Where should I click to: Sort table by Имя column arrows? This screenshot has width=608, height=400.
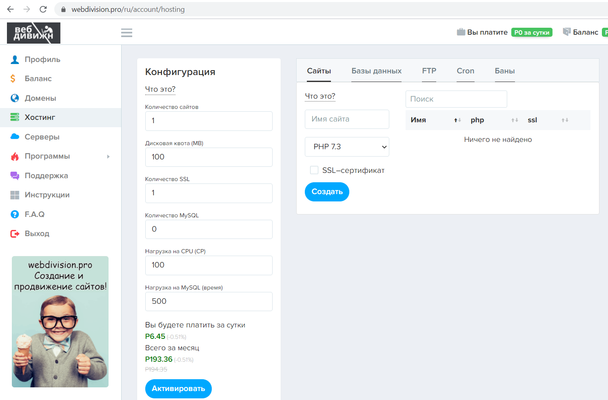click(x=457, y=120)
